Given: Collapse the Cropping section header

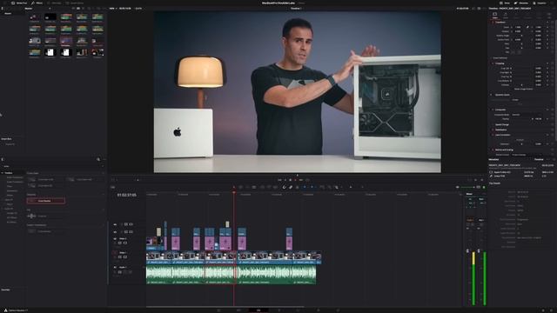Looking at the screenshot, I should tap(500, 63).
